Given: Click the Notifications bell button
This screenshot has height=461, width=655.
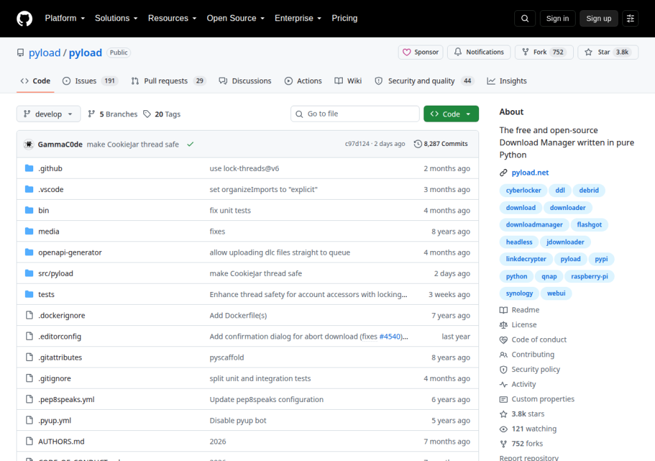Looking at the screenshot, I should 478,53.
